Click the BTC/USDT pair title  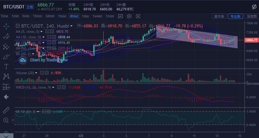(14, 7)
